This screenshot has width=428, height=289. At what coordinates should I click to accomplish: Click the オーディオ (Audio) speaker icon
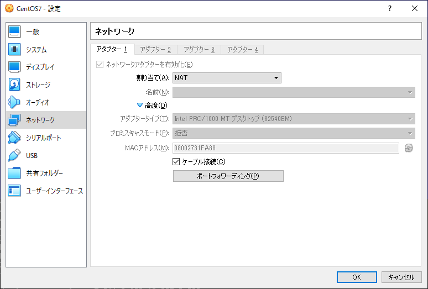tap(15, 103)
